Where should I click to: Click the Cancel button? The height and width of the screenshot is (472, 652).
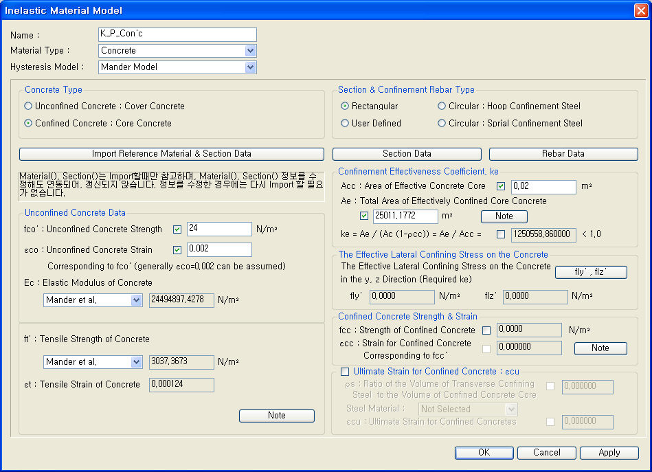pos(547,453)
